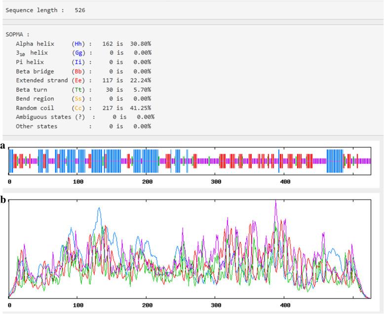Click the blue 'Ii' state code
384x314 pixels.
(x=78, y=62)
